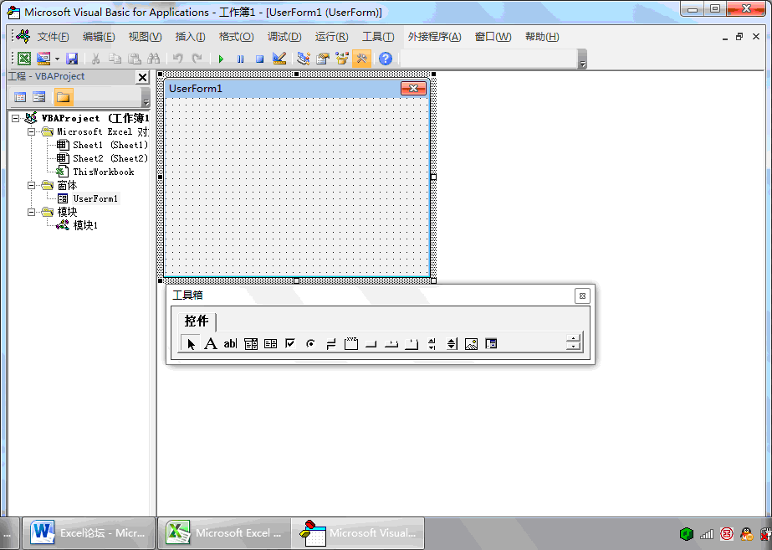Choose the TextBox (abl) control
Viewport: 772px width, 550px height.
point(230,343)
